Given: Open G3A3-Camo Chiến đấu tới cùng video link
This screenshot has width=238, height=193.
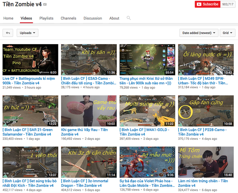Looking at the screenshot, I should click(x=89, y=81).
